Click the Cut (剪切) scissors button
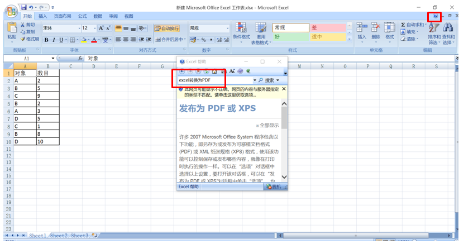This screenshot has width=459, height=244. [x=27, y=25]
